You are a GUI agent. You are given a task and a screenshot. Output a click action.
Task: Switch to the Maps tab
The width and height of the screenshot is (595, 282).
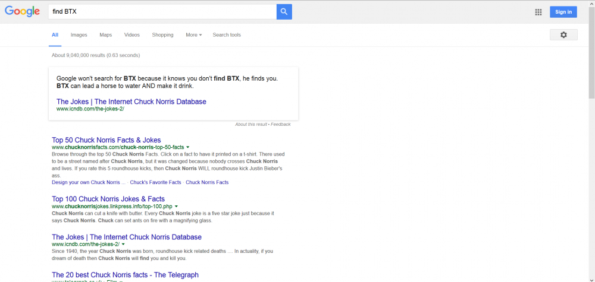(106, 35)
